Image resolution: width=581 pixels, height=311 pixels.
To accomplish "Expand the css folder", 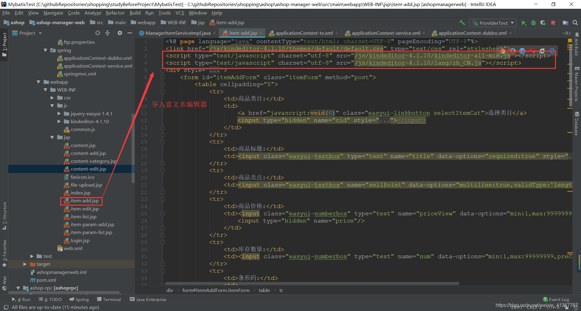I will pyautogui.click(x=52, y=98).
